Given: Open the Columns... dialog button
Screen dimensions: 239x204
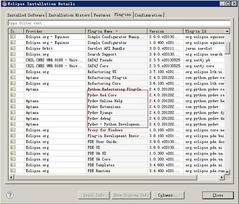Looking at the screenshot, I should (168, 195).
